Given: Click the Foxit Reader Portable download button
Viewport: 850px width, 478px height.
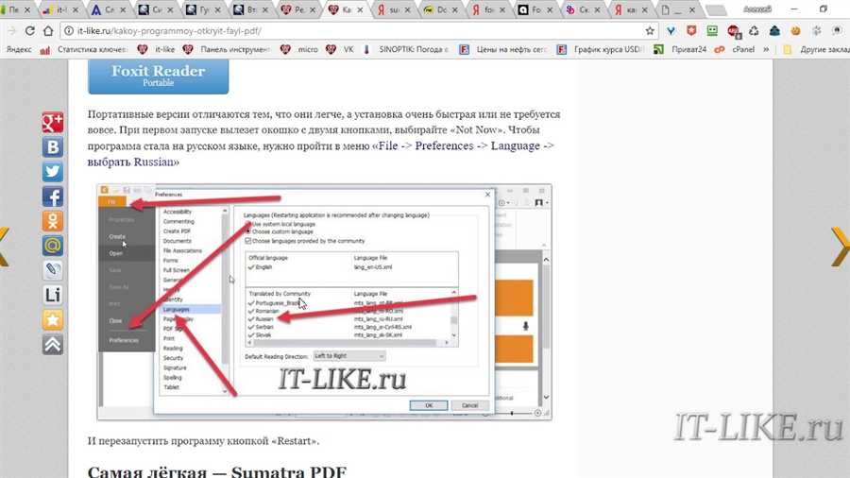Looking at the screenshot, I should pyautogui.click(x=158, y=76).
